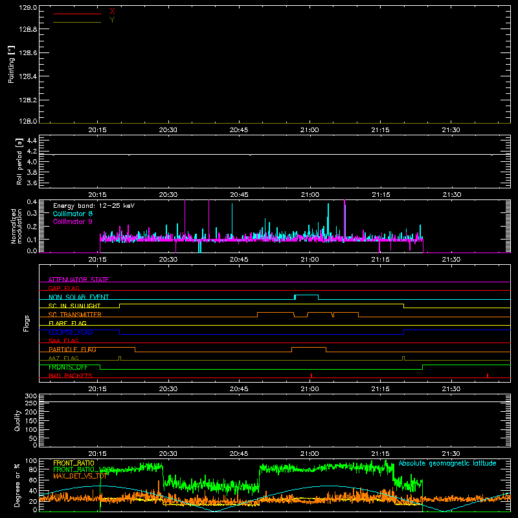The height and width of the screenshot is (518, 518).
Task: Select the SAA_FLAG label
Action: click(63, 341)
